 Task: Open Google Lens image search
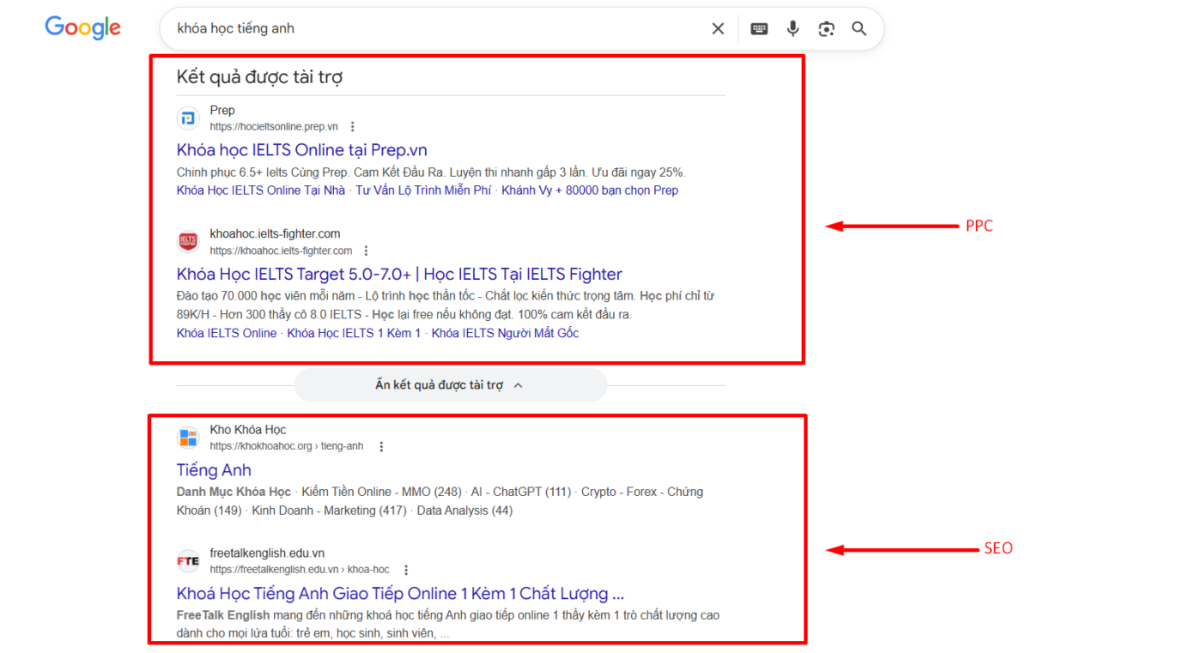(x=826, y=28)
